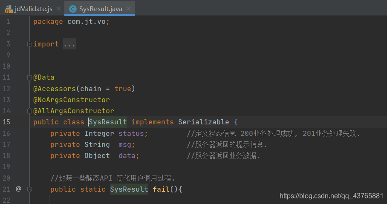Click the status field name
The image size is (387, 204).
coord(131,133)
